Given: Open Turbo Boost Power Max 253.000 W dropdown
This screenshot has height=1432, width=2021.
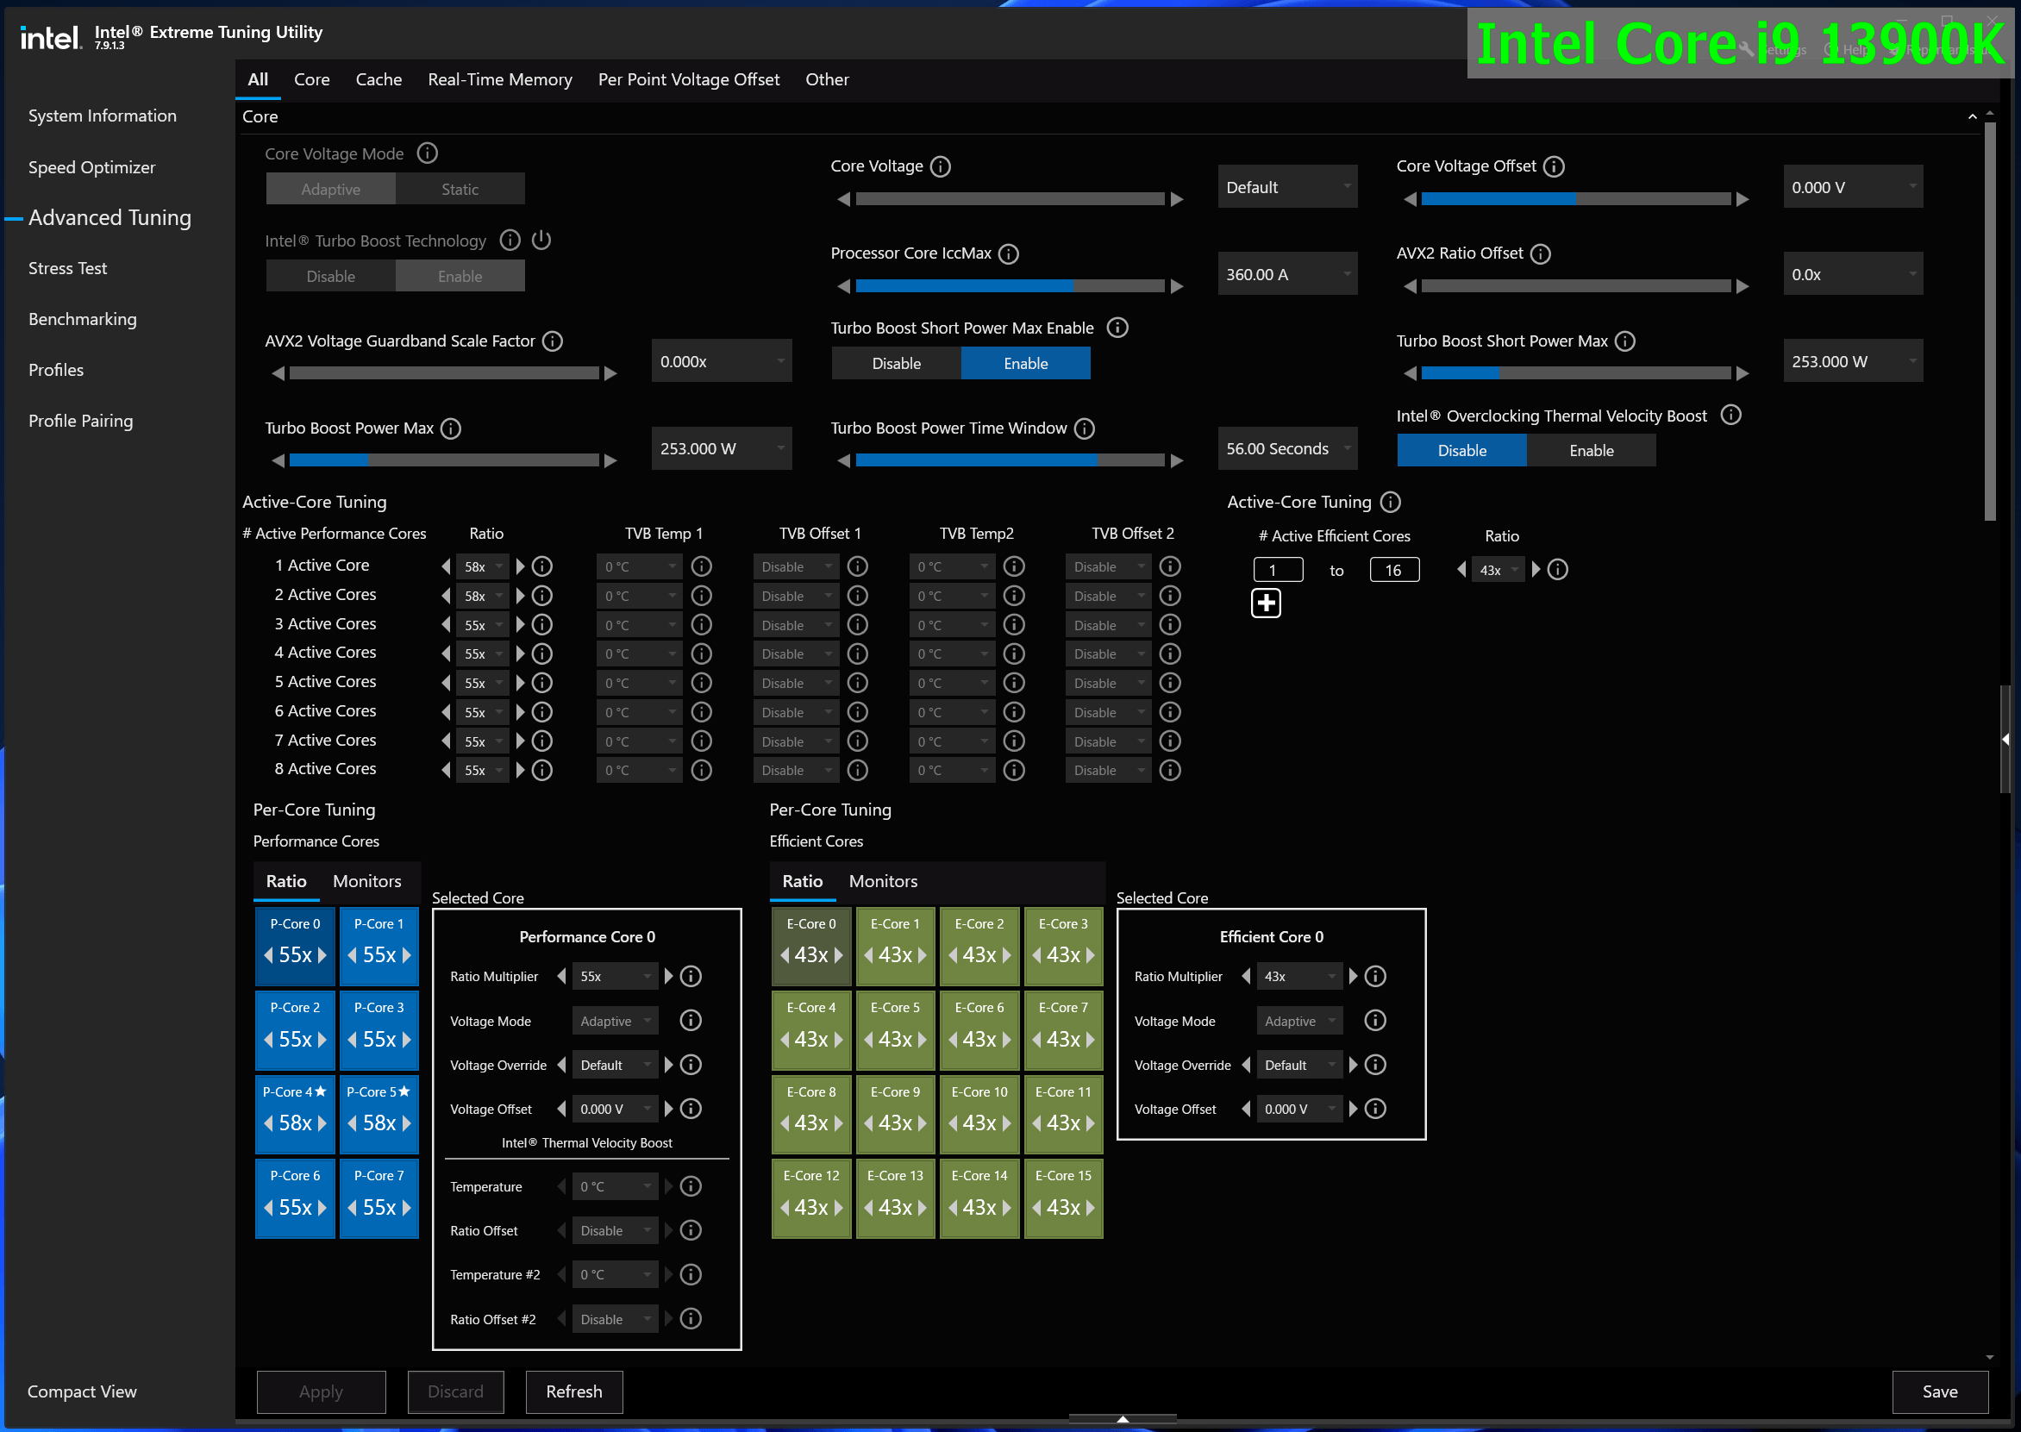Looking at the screenshot, I should click(x=722, y=449).
